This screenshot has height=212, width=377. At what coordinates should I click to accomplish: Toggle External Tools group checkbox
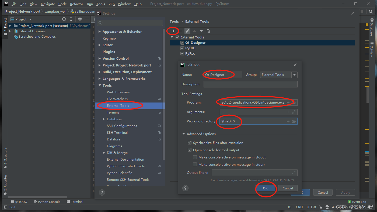tap(177, 37)
